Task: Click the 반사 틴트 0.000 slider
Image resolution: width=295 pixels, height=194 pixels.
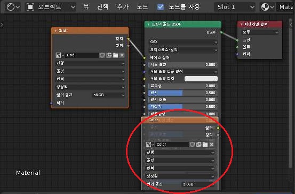Action: click(183, 100)
